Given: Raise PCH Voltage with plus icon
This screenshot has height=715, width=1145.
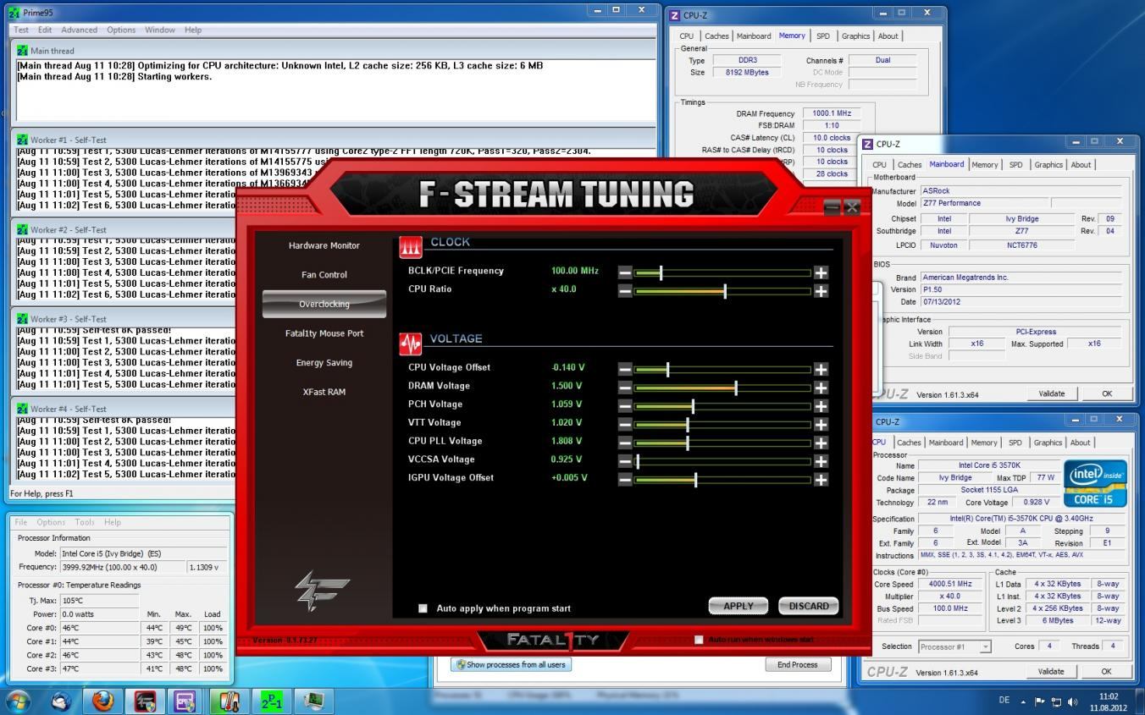Looking at the screenshot, I should pos(821,406).
